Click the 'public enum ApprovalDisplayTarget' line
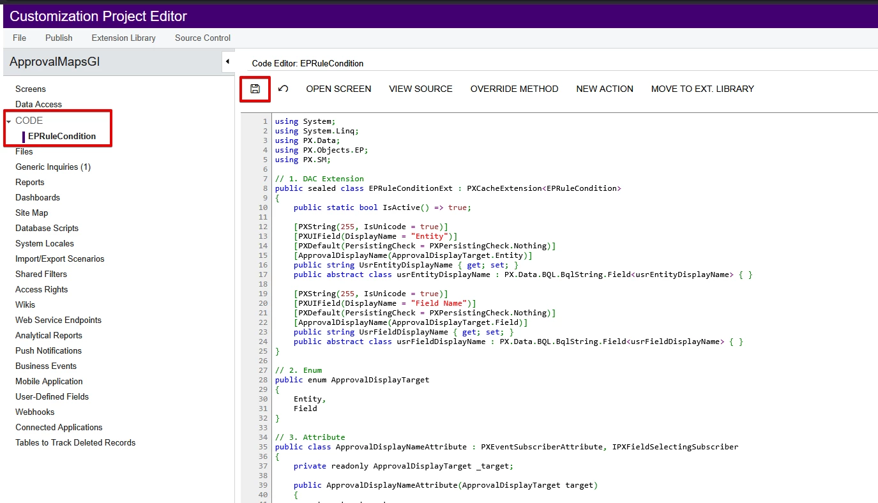This screenshot has height=503, width=878. pyautogui.click(x=352, y=380)
